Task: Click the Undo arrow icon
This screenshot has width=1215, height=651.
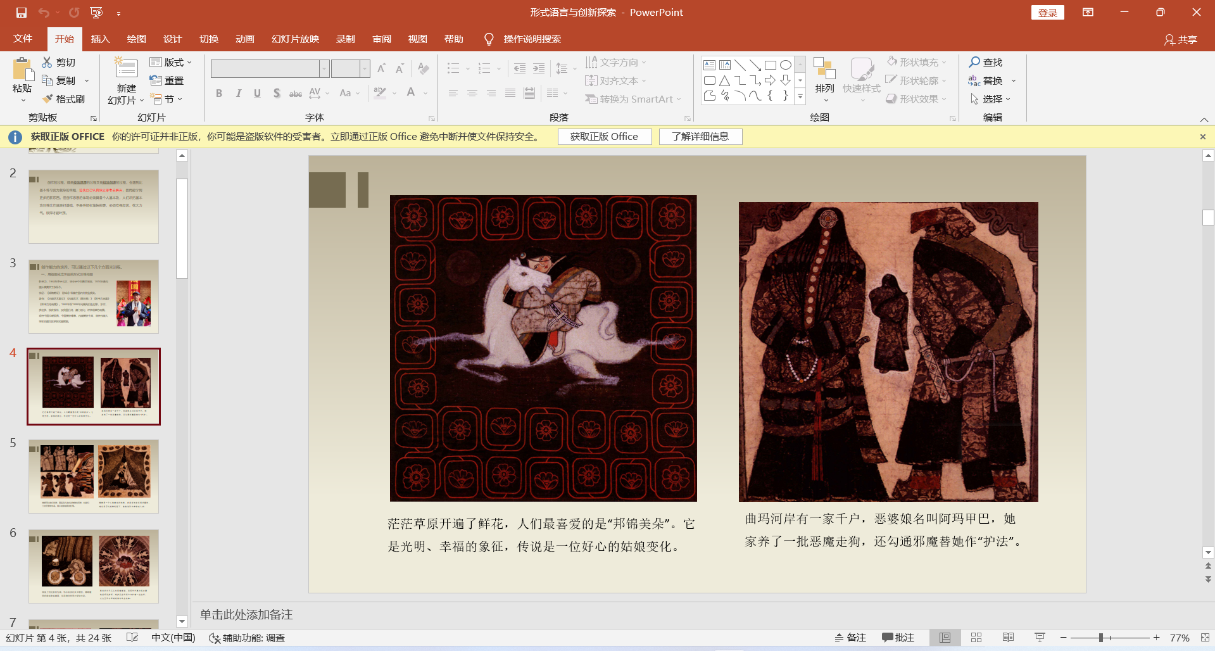Action: tap(44, 13)
